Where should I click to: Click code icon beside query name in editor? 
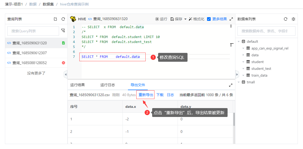[90, 19]
